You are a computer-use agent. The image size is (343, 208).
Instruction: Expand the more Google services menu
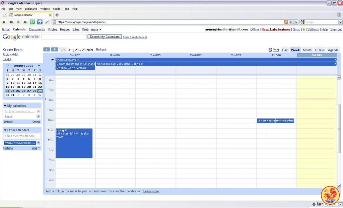point(96,29)
